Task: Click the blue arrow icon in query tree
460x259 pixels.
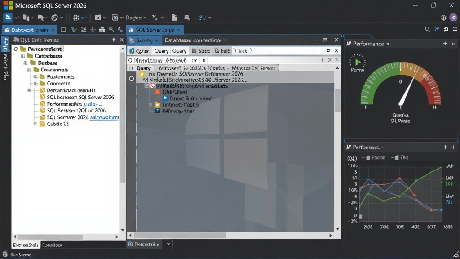Action: coord(165,98)
